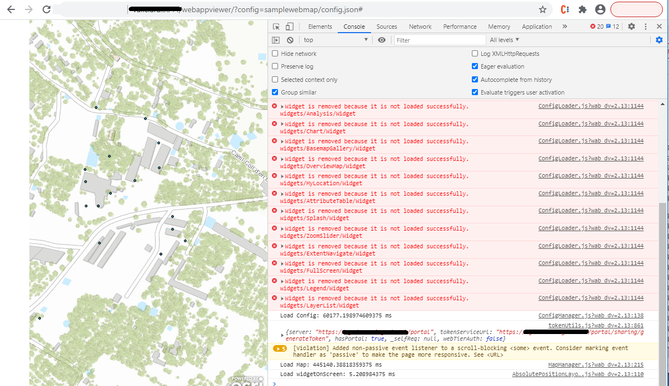The image size is (669, 386).
Task: Switch to the Network tab
Action: coord(420,26)
